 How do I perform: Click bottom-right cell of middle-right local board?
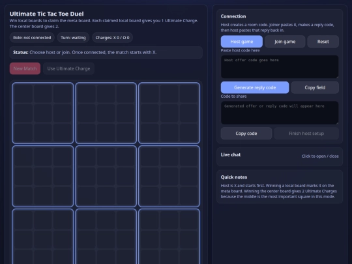[188, 196]
